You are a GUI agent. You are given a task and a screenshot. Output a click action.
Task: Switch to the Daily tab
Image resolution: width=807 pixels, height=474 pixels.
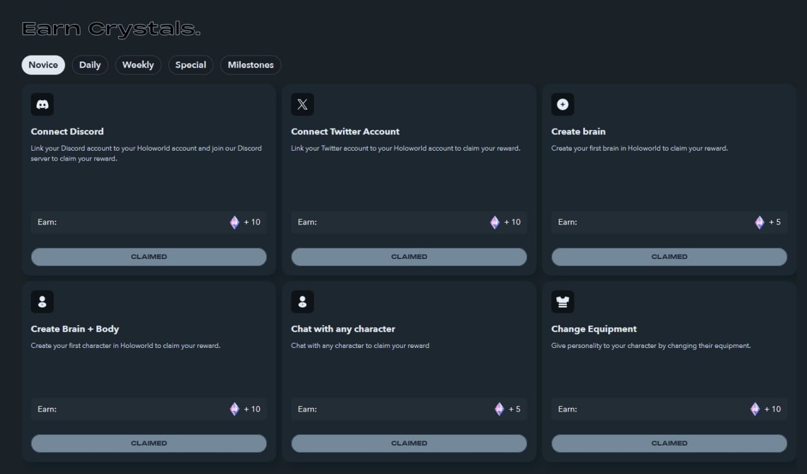click(90, 65)
